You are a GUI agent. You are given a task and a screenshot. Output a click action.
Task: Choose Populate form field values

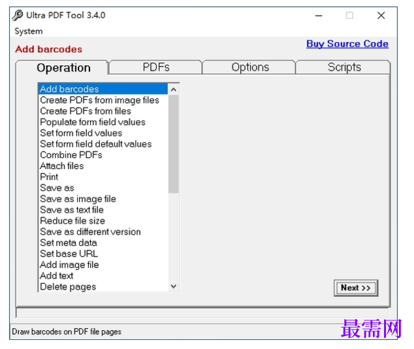click(x=103, y=122)
